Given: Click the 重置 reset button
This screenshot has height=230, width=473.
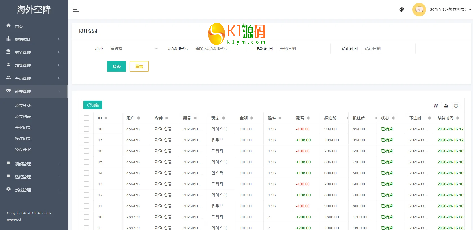Looking at the screenshot, I should point(139,66).
